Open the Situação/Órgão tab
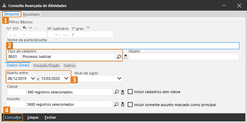Screen dimensions: 247x123 click(x=46, y=66)
